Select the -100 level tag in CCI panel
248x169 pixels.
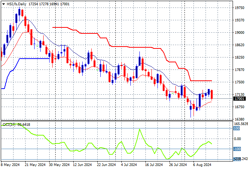pos(237,149)
